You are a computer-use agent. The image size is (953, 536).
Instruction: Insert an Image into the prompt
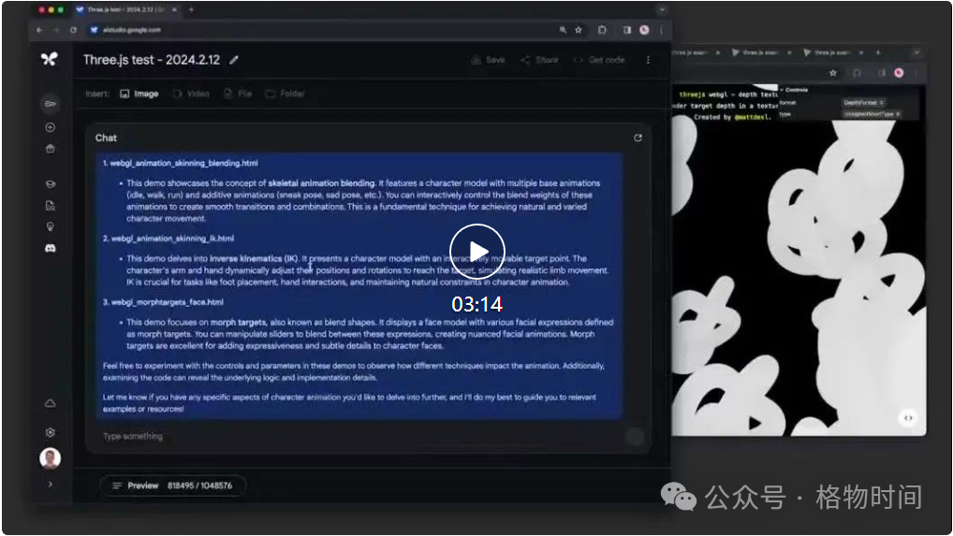click(x=139, y=94)
